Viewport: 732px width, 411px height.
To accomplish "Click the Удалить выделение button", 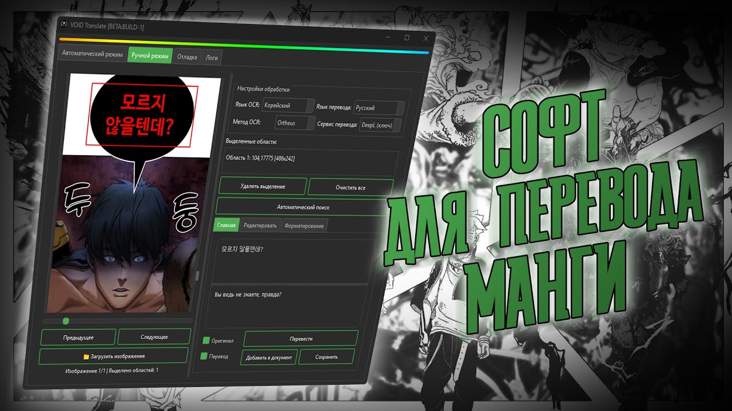I will coord(262,186).
